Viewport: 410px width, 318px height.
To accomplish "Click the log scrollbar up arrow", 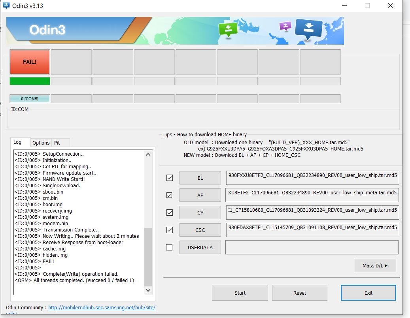I will [148, 154].
